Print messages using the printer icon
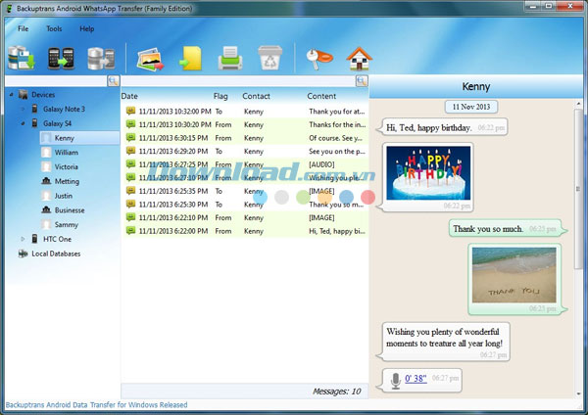This screenshot has height=415, width=588. [229, 58]
